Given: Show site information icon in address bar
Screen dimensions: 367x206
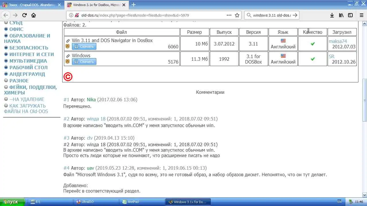Looking at the screenshot, I should (71, 15).
